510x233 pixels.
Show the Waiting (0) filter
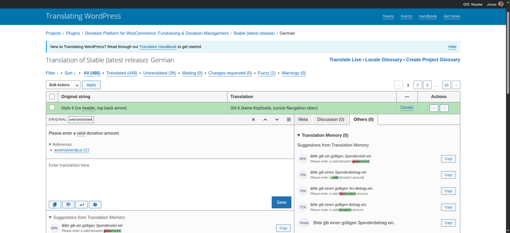tap(192, 73)
